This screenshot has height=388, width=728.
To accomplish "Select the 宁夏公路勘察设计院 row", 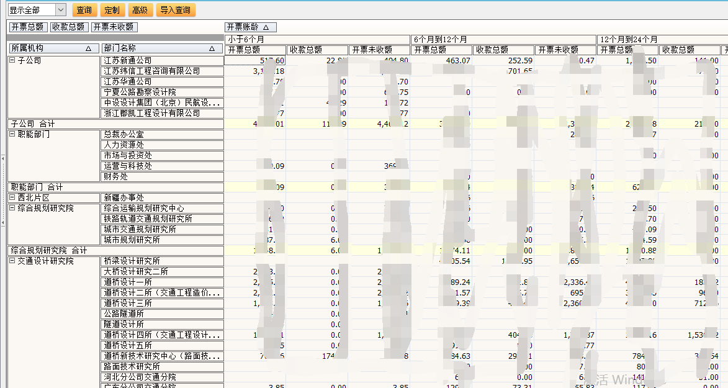I will (x=162, y=92).
